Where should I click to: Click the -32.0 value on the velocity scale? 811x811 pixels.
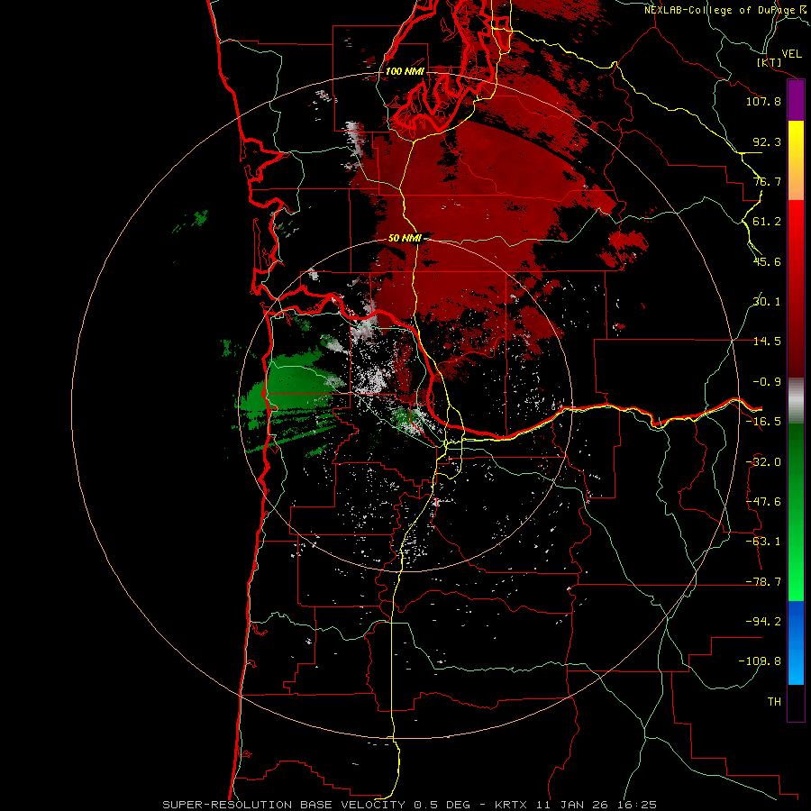tap(763, 462)
